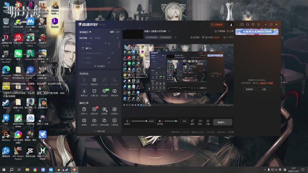Click the stream cover thumbnail
Viewport: 308px width, 173px height.
coord(133,34)
